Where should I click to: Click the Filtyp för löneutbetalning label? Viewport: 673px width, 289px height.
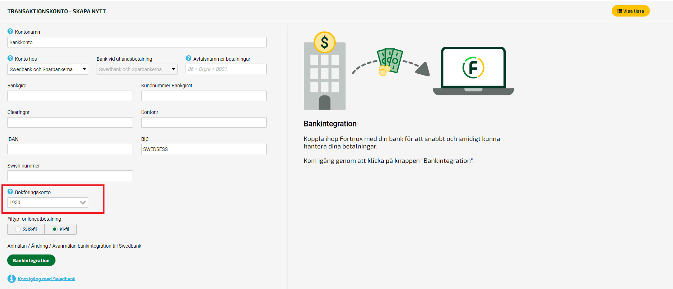point(34,219)
